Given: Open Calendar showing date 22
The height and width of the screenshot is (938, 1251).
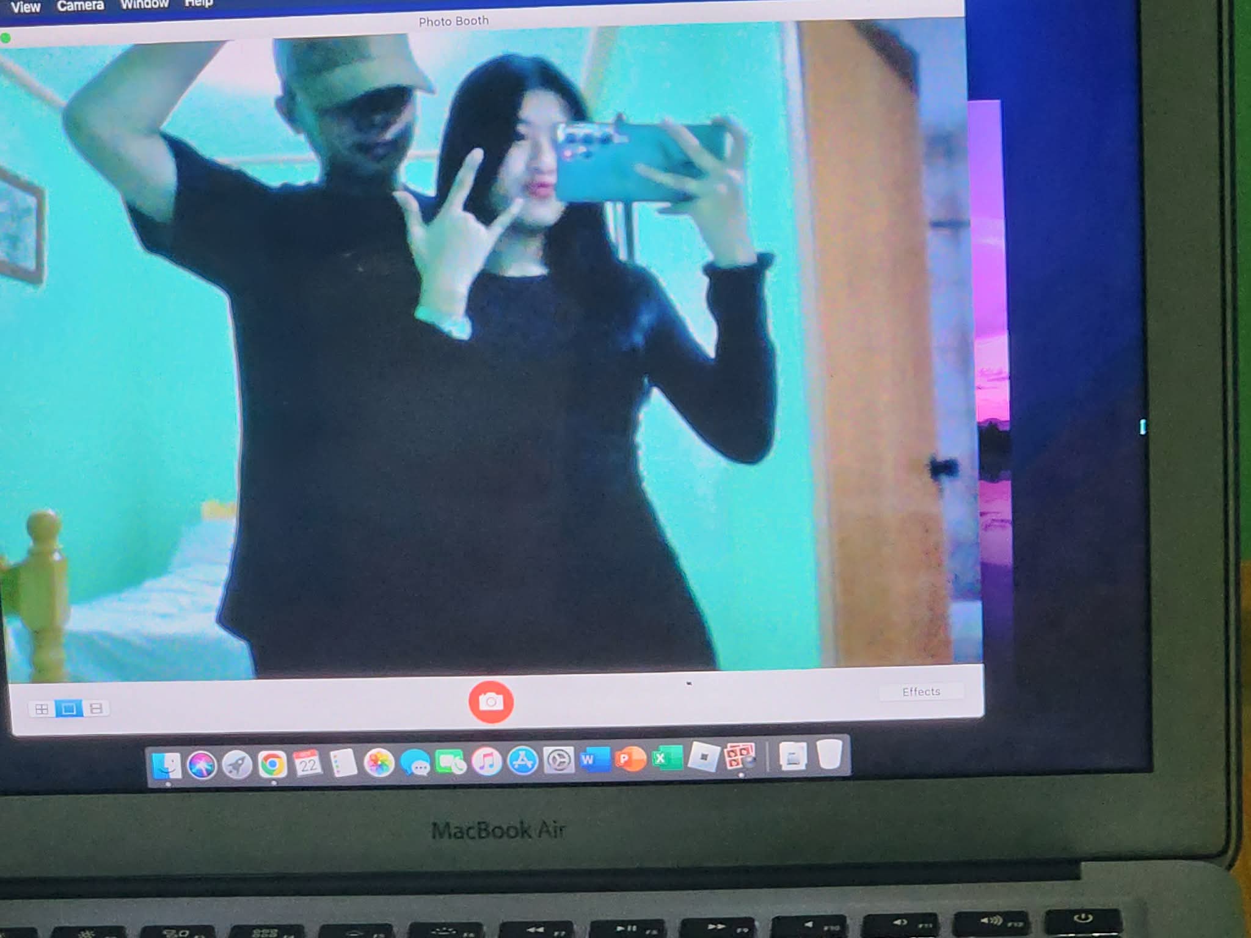Looking at the screenshot, I should point(307,763).
